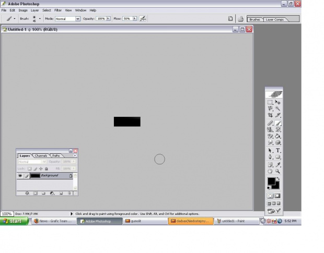This screenshot has width=324, height=253.
Task: Select the History Brush tool
Action: click(x=277, y=129)
